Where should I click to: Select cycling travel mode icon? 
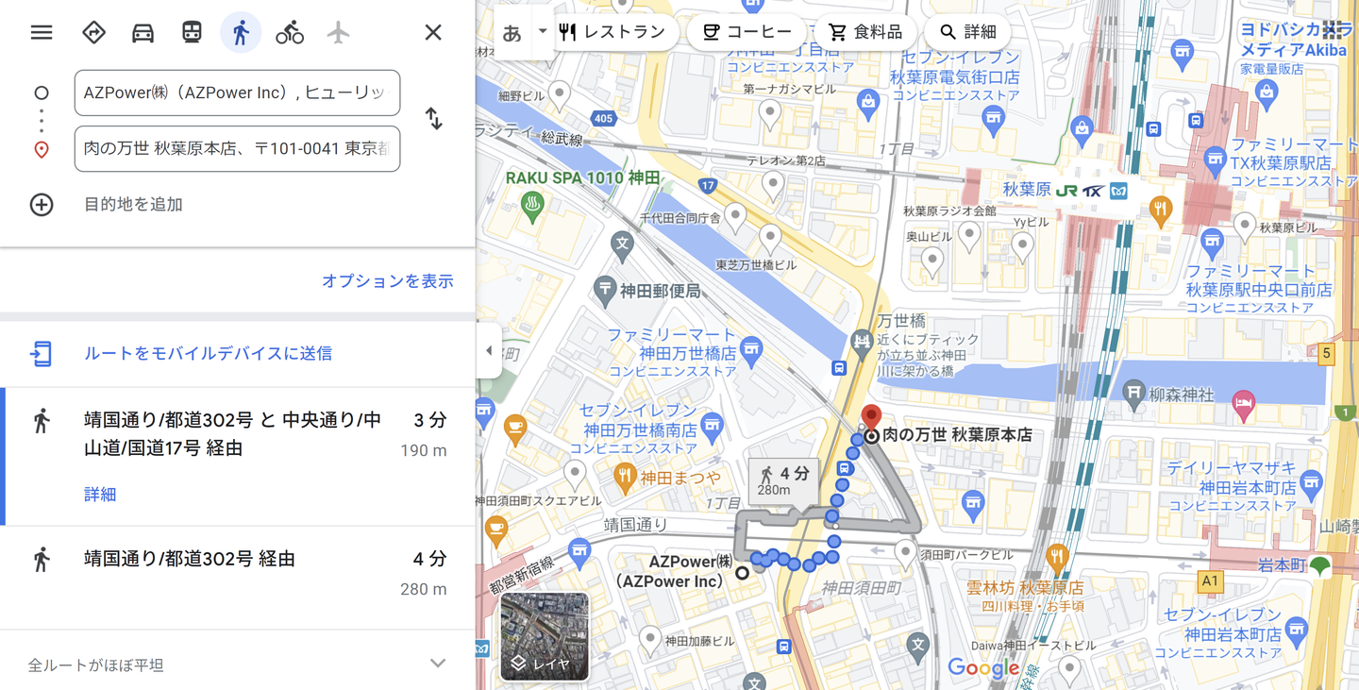[290, 33]
